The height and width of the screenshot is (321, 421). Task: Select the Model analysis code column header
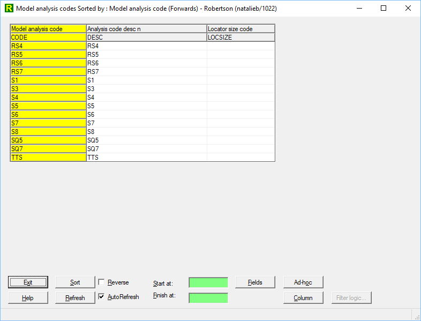coord(48,29)
